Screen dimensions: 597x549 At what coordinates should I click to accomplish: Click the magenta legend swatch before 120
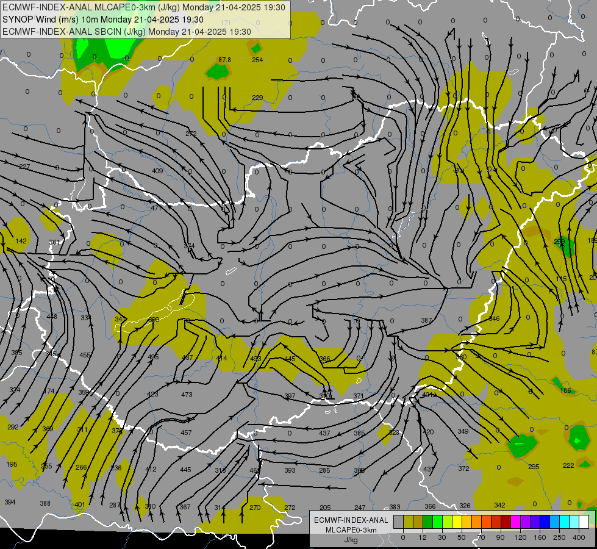click(515, 522)
